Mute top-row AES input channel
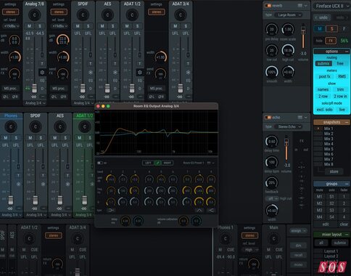Screen dimensions: 351x276 coord(102,26)
